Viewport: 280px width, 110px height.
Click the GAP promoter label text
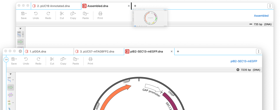(151, 93)
